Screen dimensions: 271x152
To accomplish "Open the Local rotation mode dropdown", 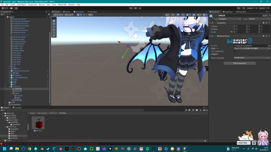I will [x=69, y=15].
